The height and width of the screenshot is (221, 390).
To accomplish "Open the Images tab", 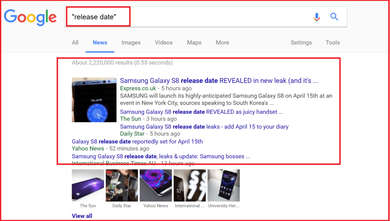I will [x=131, y=43].
